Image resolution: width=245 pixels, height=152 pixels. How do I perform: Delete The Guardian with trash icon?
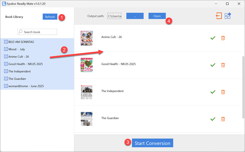click(x=223, y=119)
